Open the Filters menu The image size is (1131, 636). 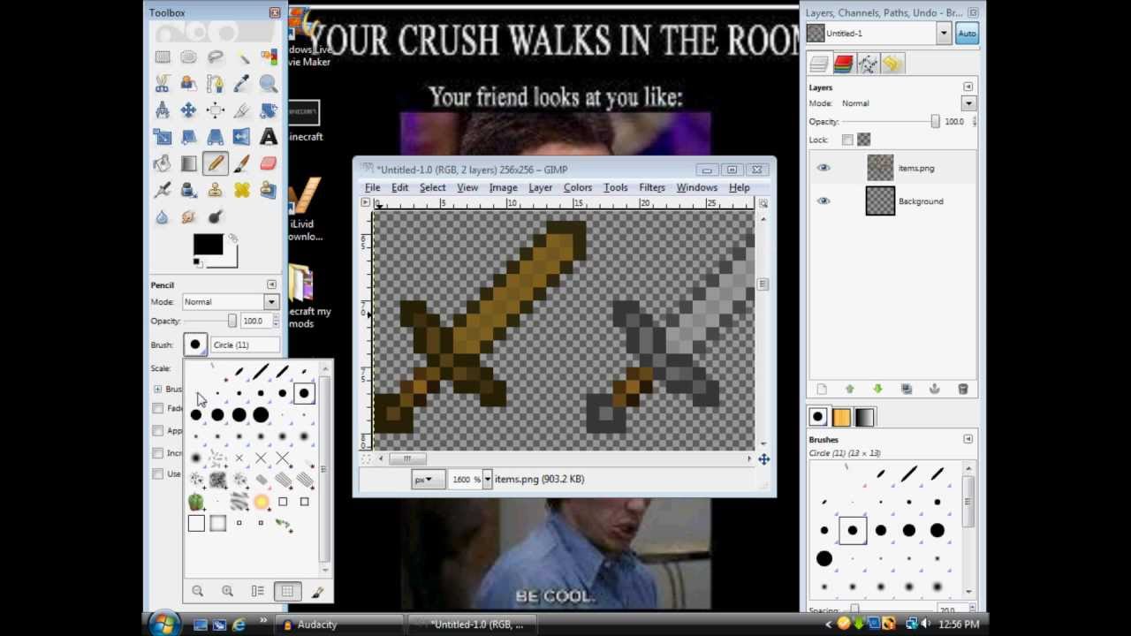click(652, 187)
